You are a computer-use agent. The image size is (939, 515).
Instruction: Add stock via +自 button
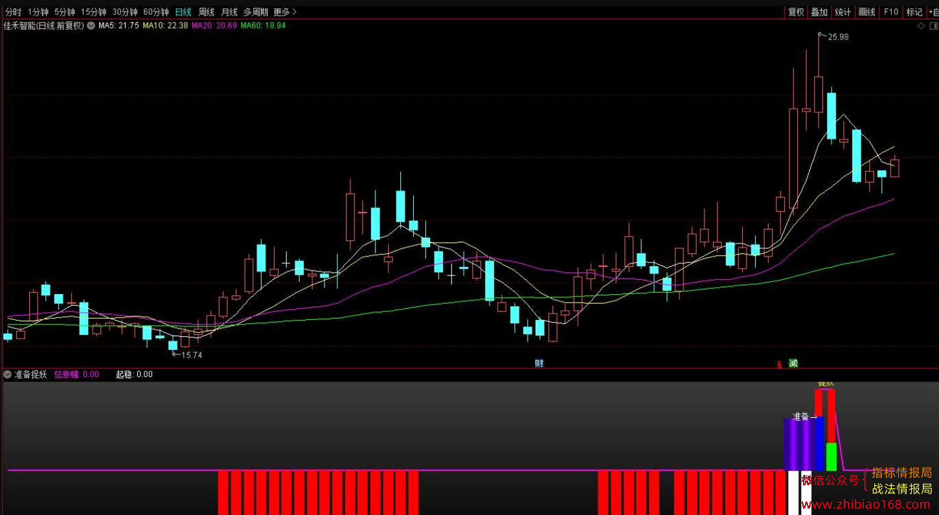(x=933, y=12)
